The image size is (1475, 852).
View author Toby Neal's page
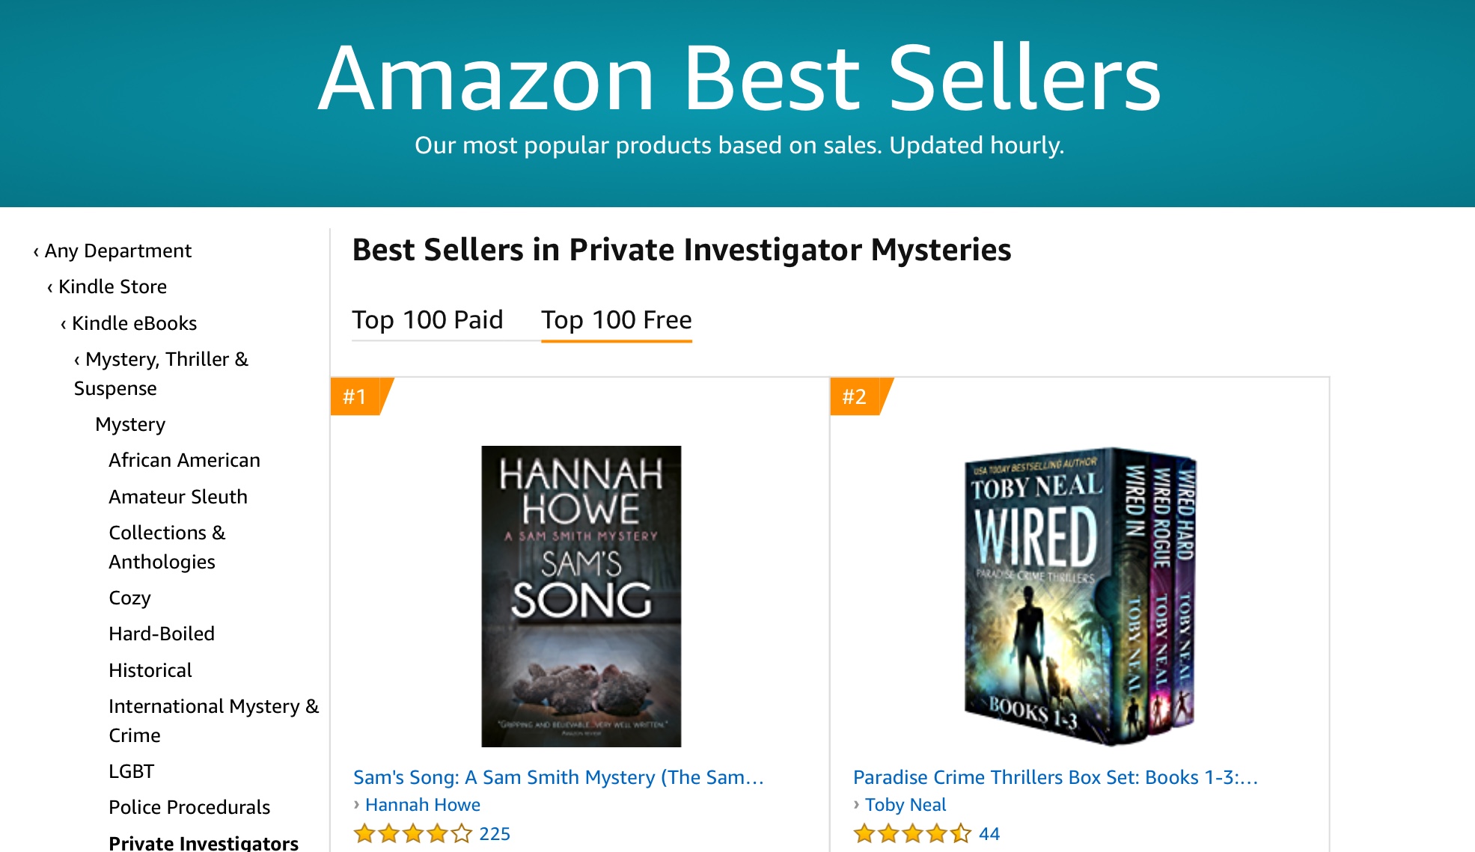pyautogui.click(x=906, y=805)
